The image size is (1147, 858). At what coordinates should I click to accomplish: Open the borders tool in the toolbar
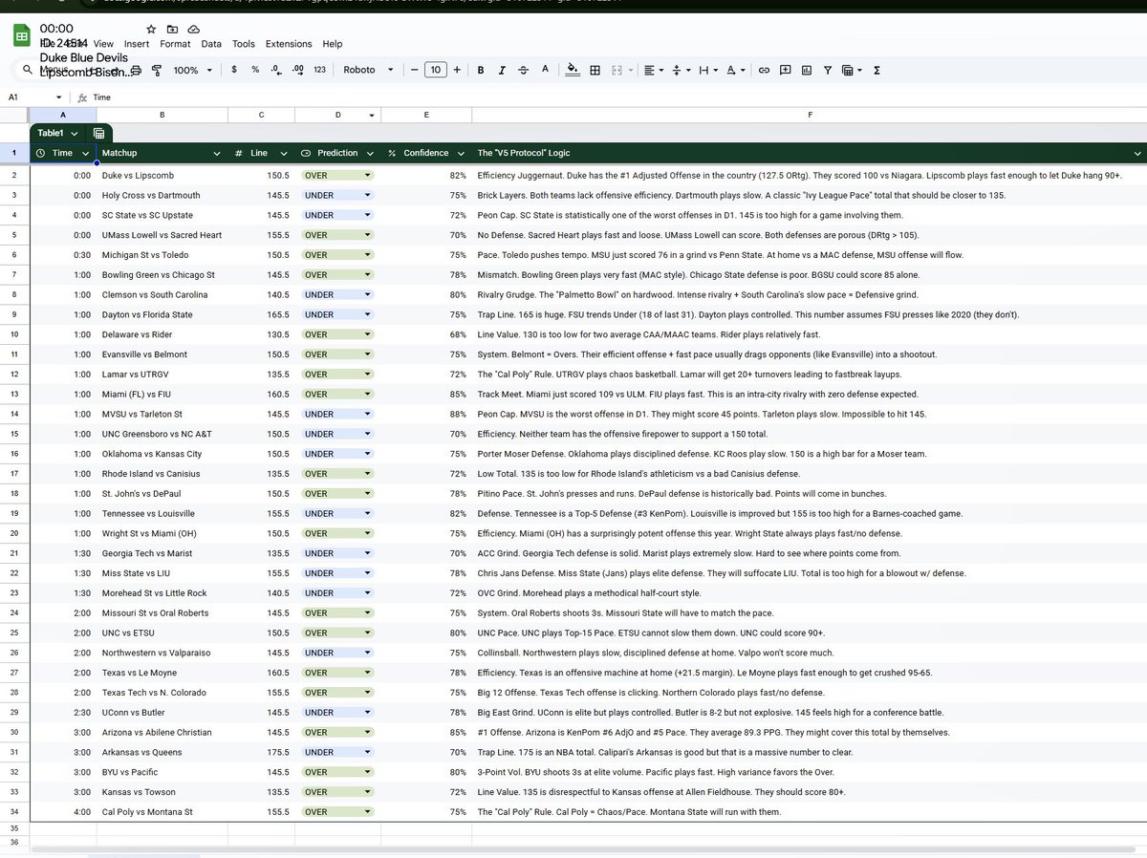point(595,70)
